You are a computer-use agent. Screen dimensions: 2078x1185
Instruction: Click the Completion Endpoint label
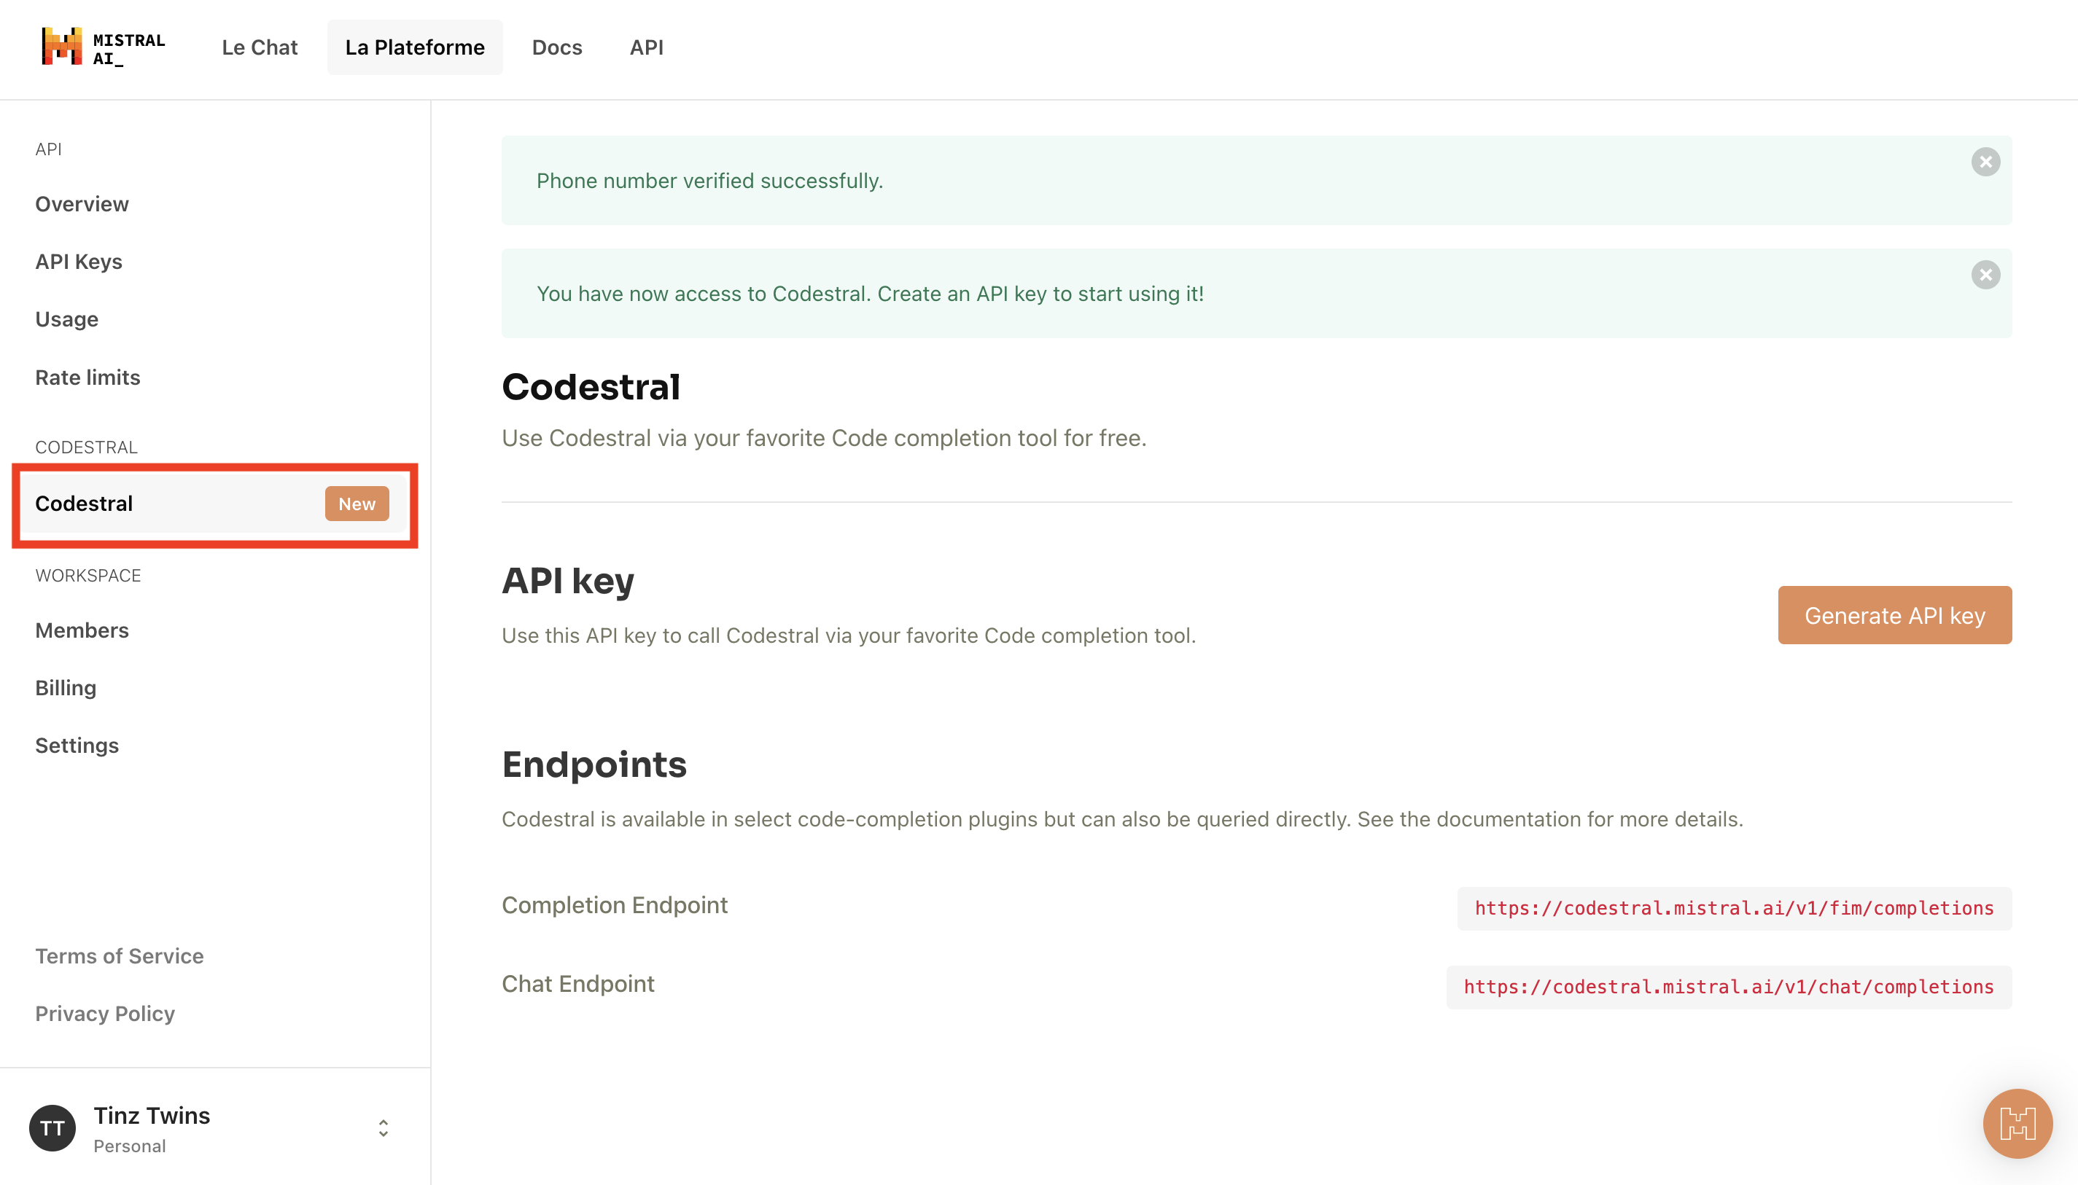pyautogui.click(x=615, y=905)
